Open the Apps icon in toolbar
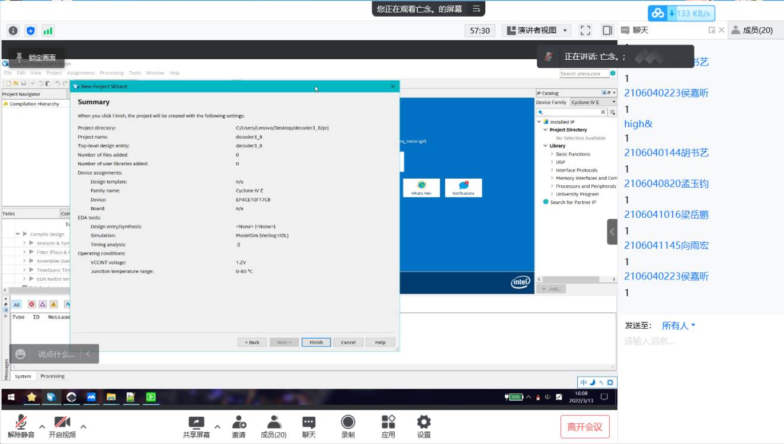This screenshot has width=784, height=444. coord(388,426)
